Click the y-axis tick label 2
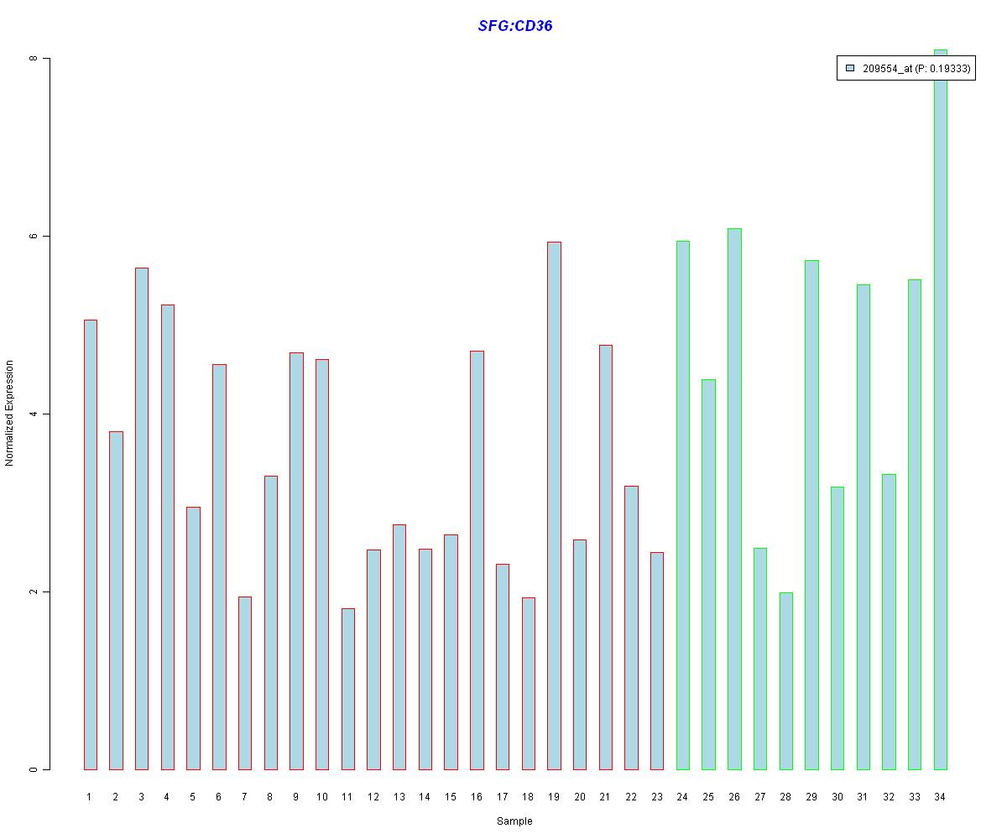 tap(34, 591)
